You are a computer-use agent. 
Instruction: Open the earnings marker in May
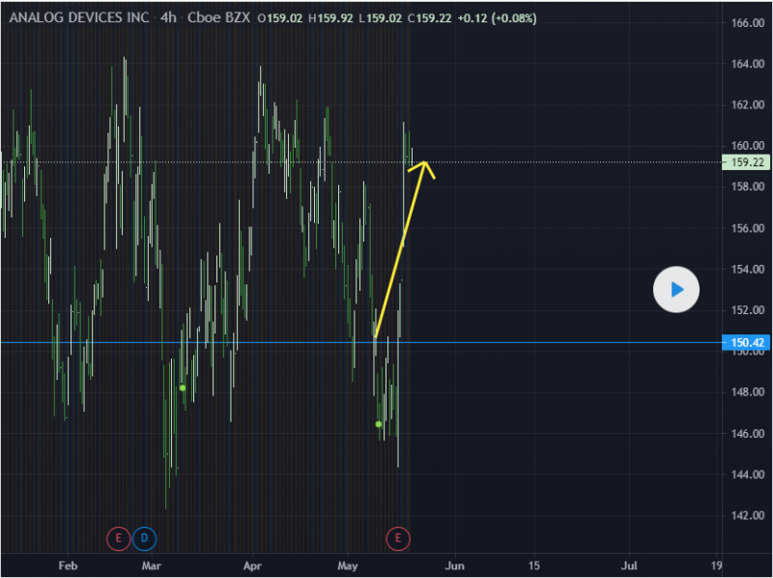tap(398, 535)
